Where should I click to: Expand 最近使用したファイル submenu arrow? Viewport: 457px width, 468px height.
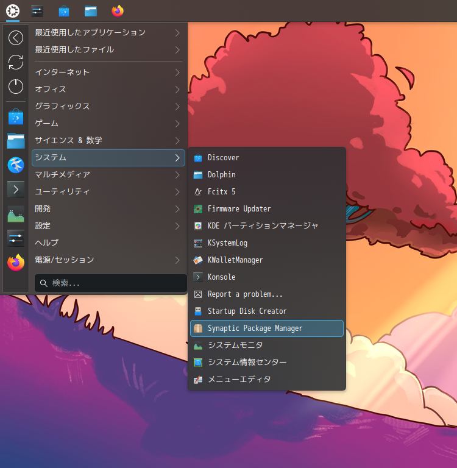177,49
